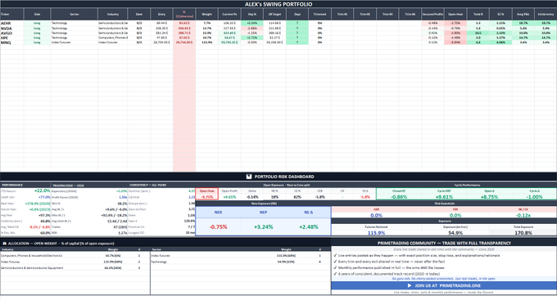The image size is (557, 300).
Task: Click the Trimmed column header
Action: [319, 14]
